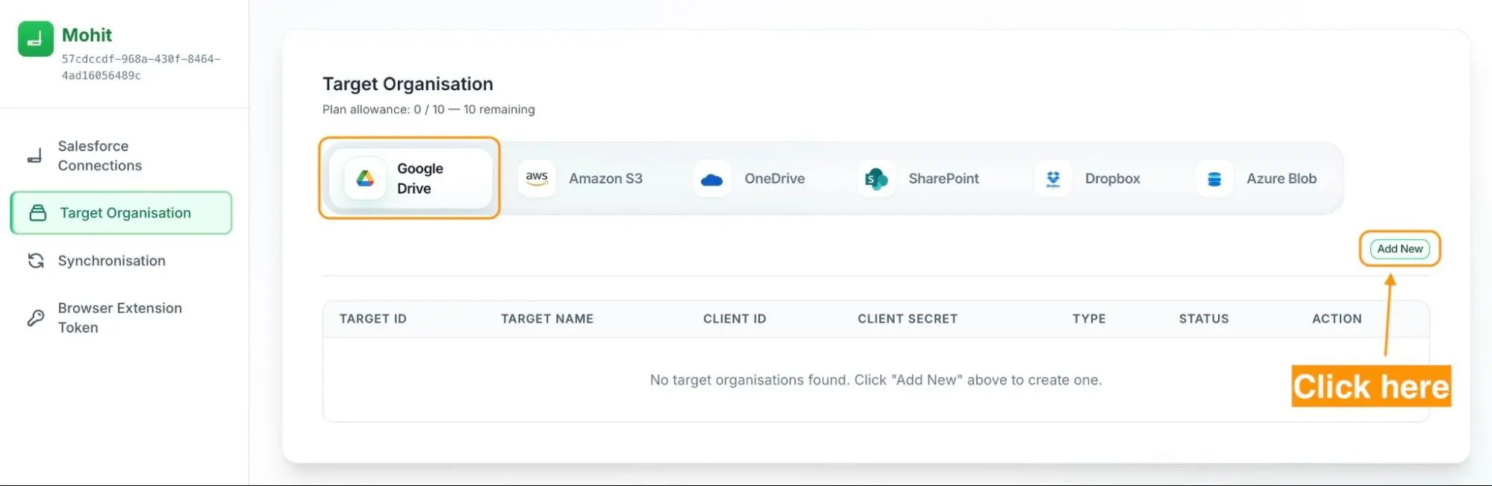Viewport: 1492px width, 486px height.
Task: Click the green Mohit app logo icon
Action: coord(36,39)
